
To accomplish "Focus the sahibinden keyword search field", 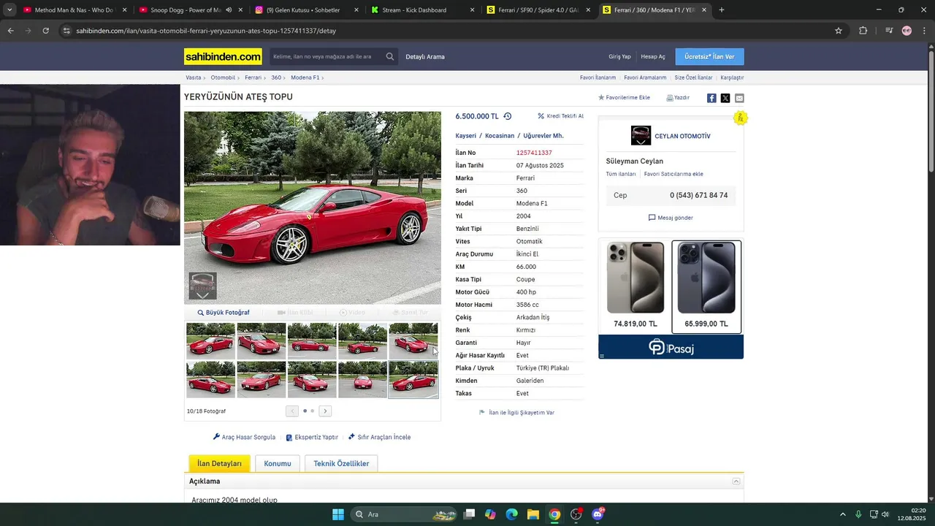I will [326, 56].
